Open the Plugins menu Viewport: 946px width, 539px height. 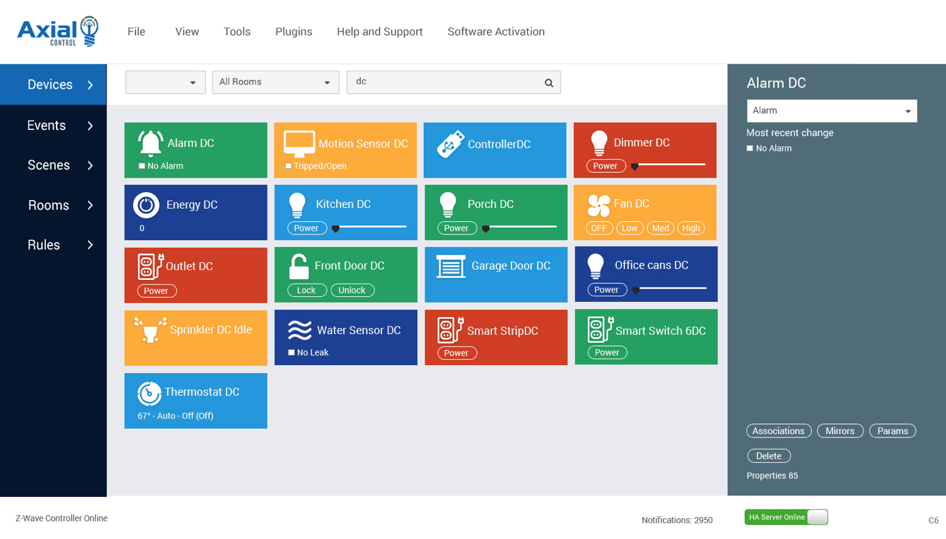[293, 32]
